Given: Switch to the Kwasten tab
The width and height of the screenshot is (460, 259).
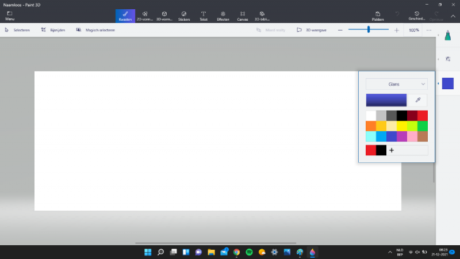Looking at the screenshot, I should click(x=125, y=16).
